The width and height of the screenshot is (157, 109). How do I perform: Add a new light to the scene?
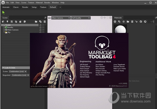tap(7, 22)
